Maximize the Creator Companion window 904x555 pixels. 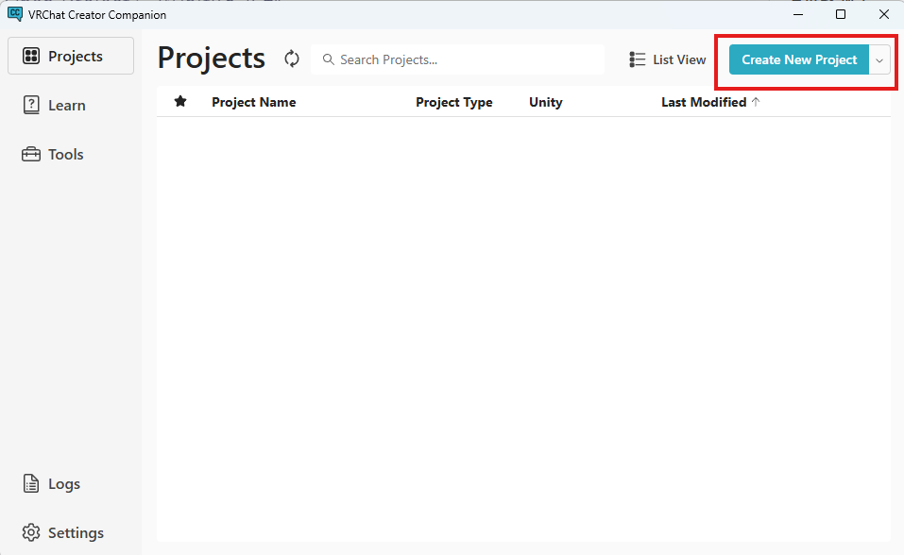[841, 14]
